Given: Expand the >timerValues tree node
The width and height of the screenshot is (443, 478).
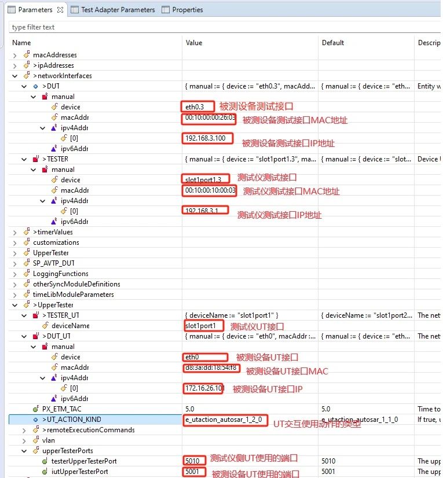Looking at the screenshot, I should pyautogui.click(x=15, y=232).
